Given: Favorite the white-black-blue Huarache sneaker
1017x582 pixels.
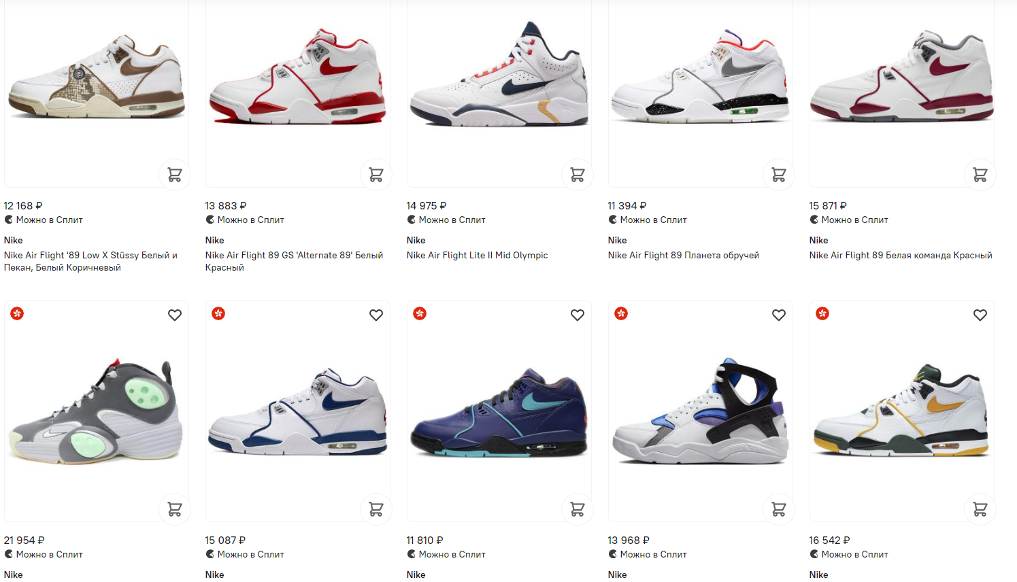Looking at the screenshot, I should tap(779, 315).
